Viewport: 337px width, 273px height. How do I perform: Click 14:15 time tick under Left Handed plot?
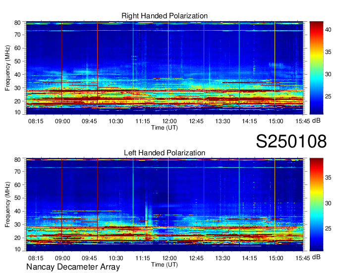click(249, 258)
